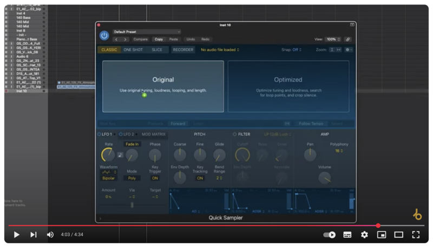Click the filter Cutoff knob
Viewport: 433px width, 248px height.
tap(242, 155)
